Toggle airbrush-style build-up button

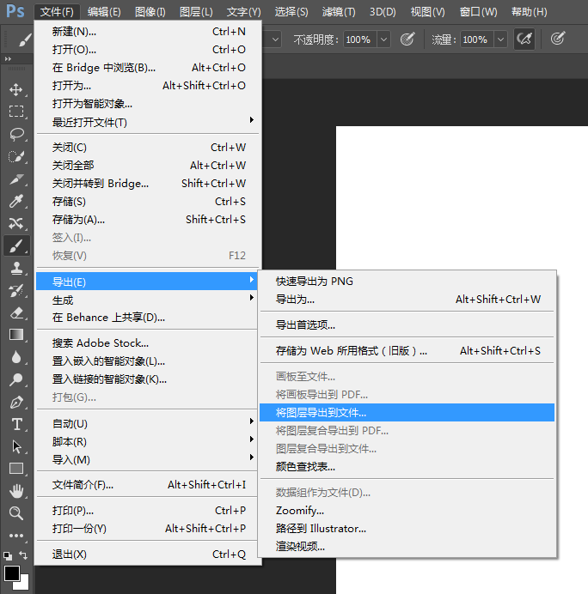pyautogui.click(x=524, y=39)
